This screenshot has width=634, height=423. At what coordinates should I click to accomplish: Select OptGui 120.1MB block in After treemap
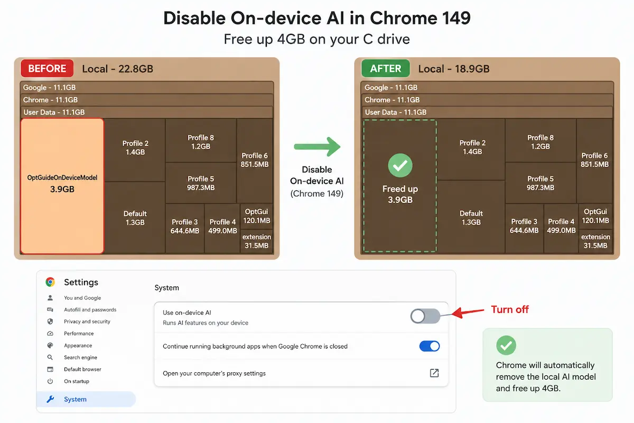pyautogui.click(x=596, y=216)
